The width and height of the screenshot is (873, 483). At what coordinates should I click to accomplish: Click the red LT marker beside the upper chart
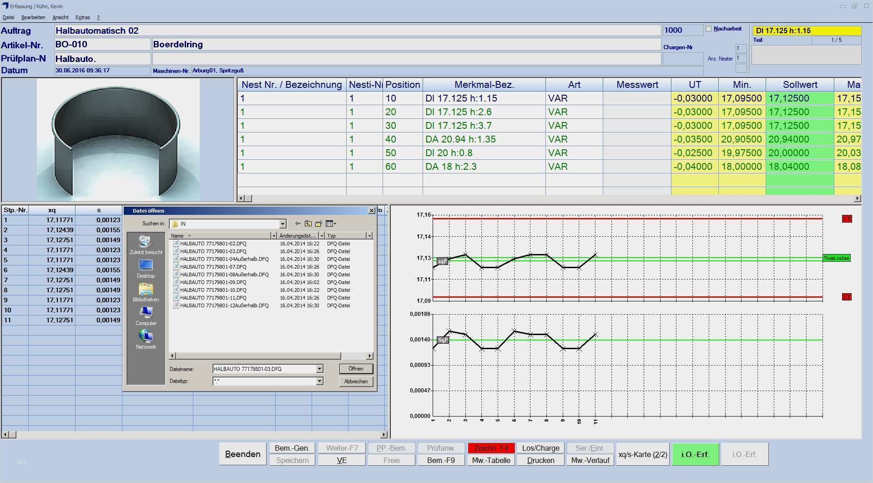click(x=847, y=297)
